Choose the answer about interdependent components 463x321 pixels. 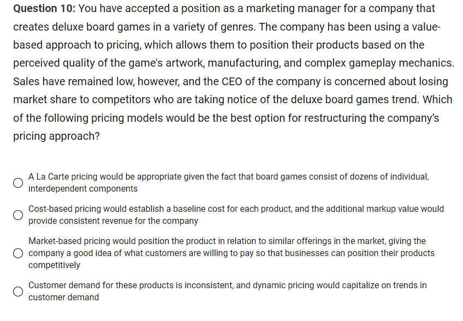coord(229,182)
